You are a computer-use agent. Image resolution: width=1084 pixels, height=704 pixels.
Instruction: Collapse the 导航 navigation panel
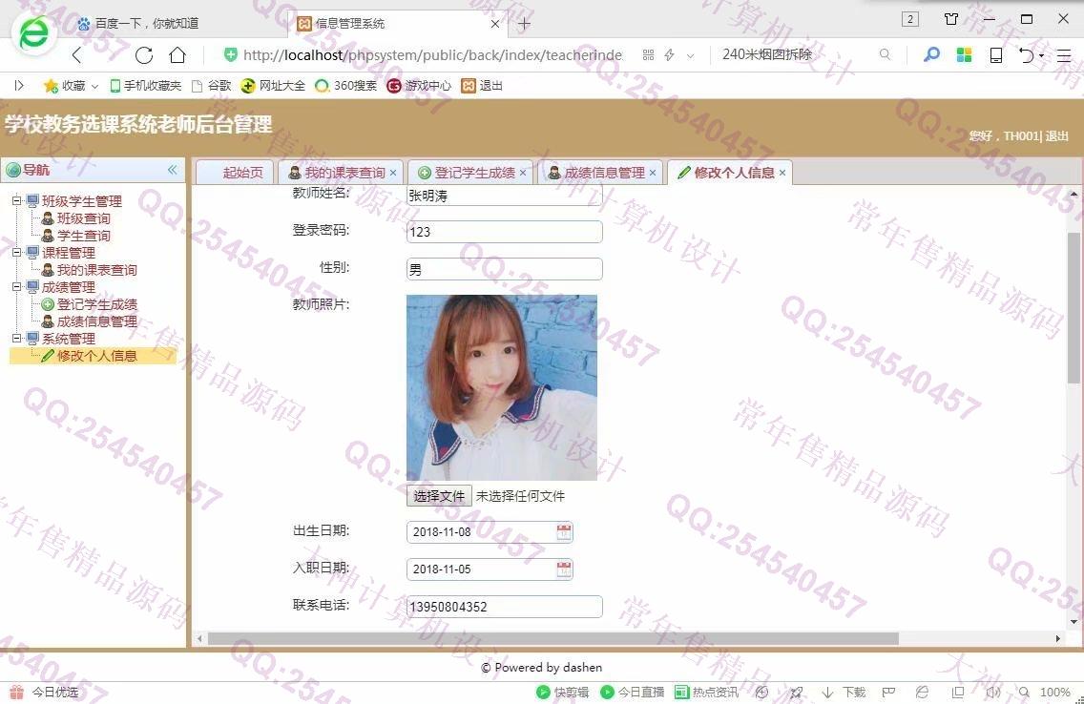click(x=172, y=169)
